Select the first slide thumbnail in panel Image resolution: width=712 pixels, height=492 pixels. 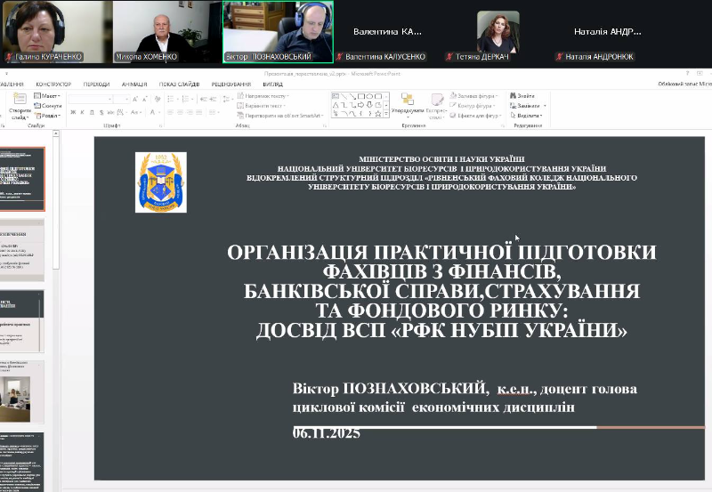[21, 178]
